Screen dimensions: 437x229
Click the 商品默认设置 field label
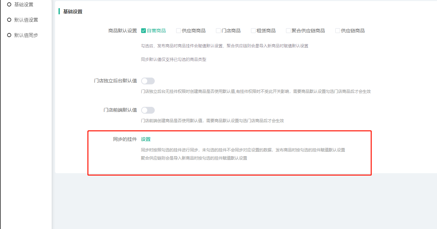122,31
